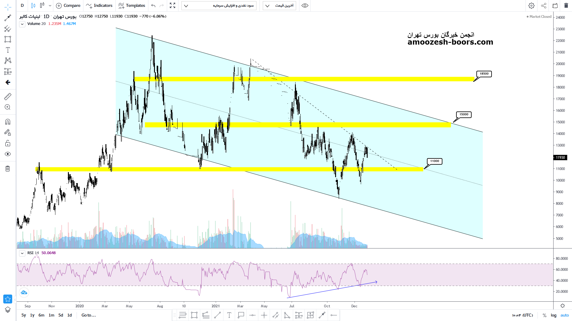Image resolution: width=572 pixels, height=321 pixels.
Task: Toggle hide all drawings eye in sidebar
Action: 8,154
